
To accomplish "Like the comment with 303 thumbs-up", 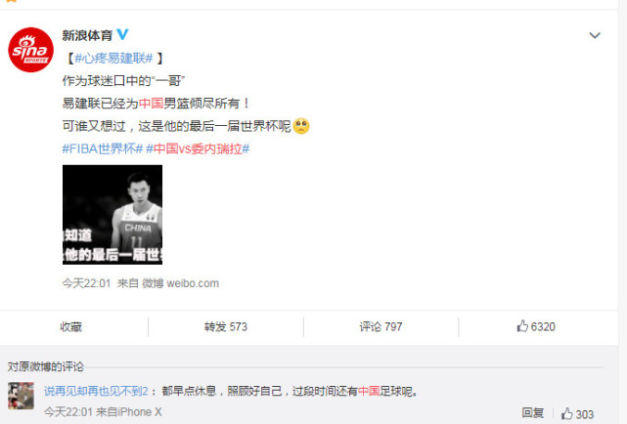I will coord(577,414).
